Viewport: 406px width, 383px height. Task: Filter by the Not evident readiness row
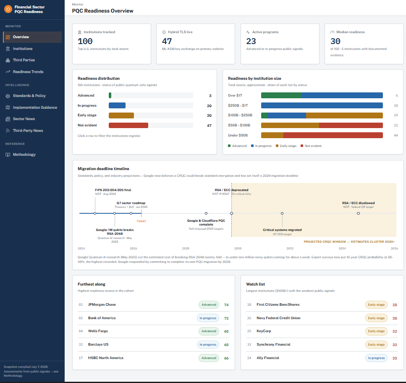pos(144,125)
